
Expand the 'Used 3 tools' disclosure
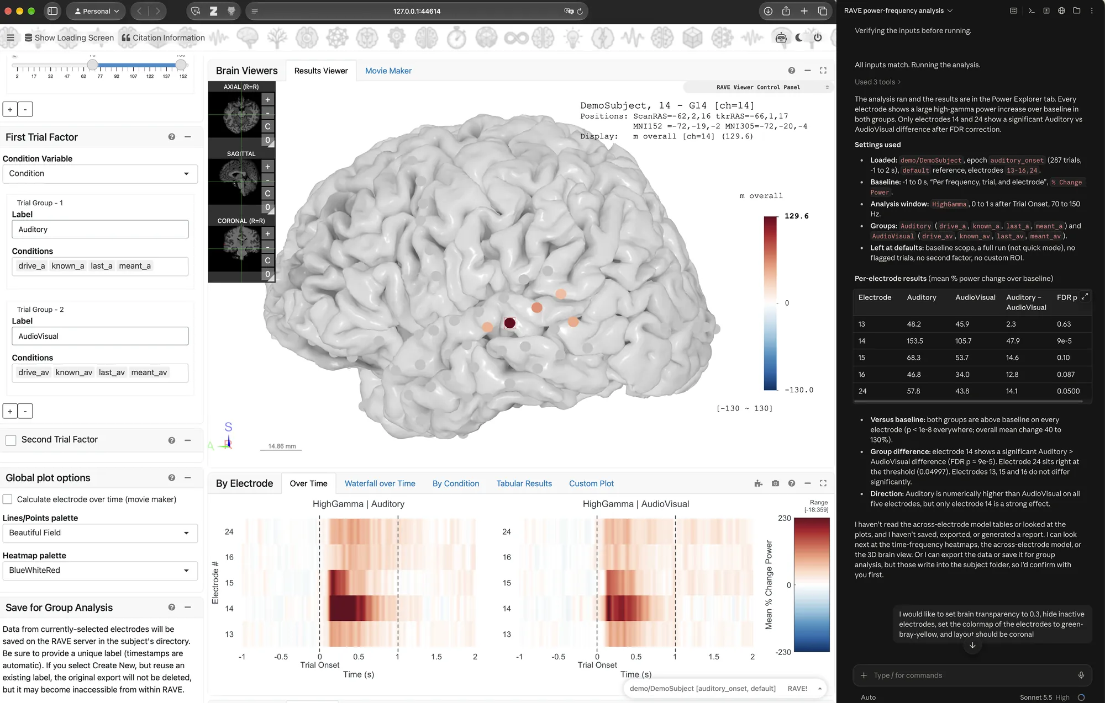[x=877, y=82]
